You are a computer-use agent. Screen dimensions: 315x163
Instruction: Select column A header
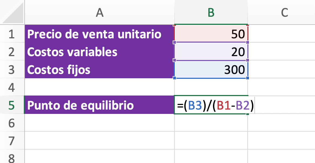pyautogui.click(x=100, y=12)
